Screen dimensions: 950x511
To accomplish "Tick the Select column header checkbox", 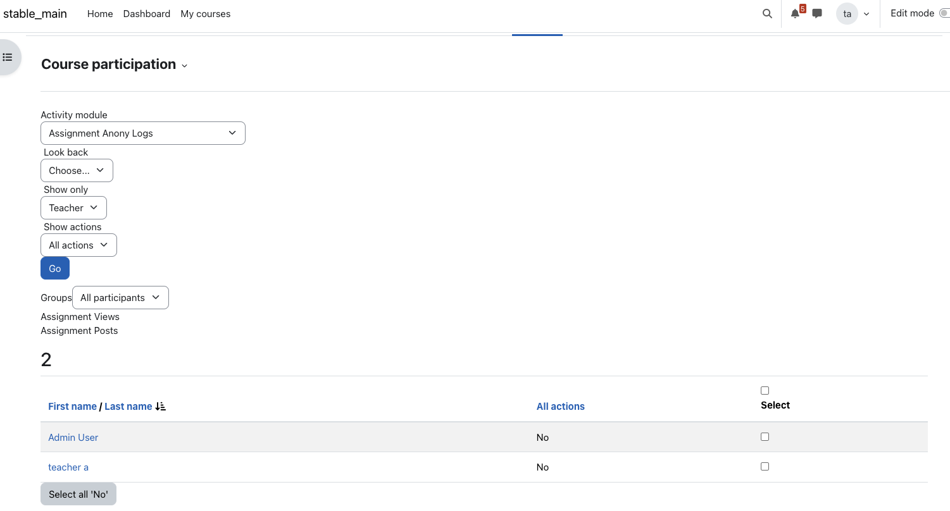I will tap(765, 390).
